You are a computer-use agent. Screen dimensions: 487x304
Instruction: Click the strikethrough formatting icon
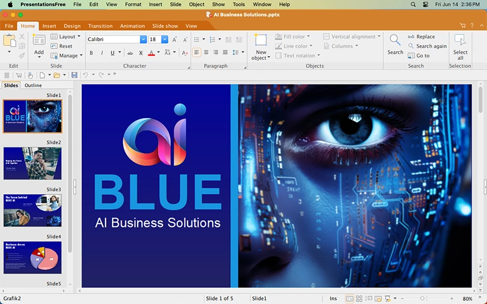tap(130, 53)
